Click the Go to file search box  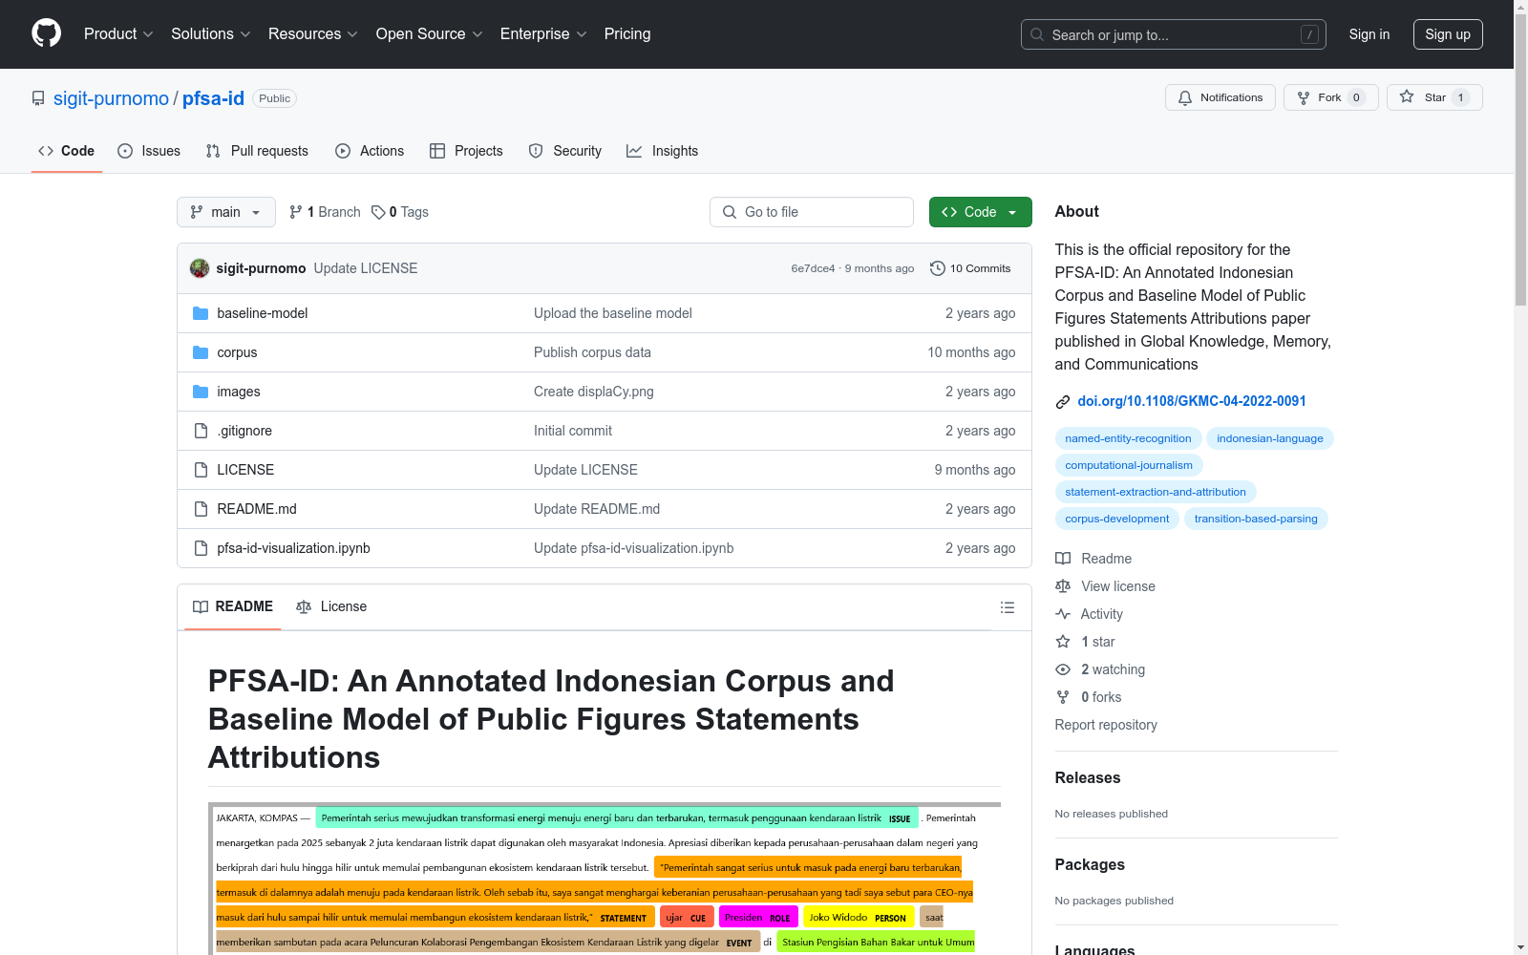(x=812, y=212)
